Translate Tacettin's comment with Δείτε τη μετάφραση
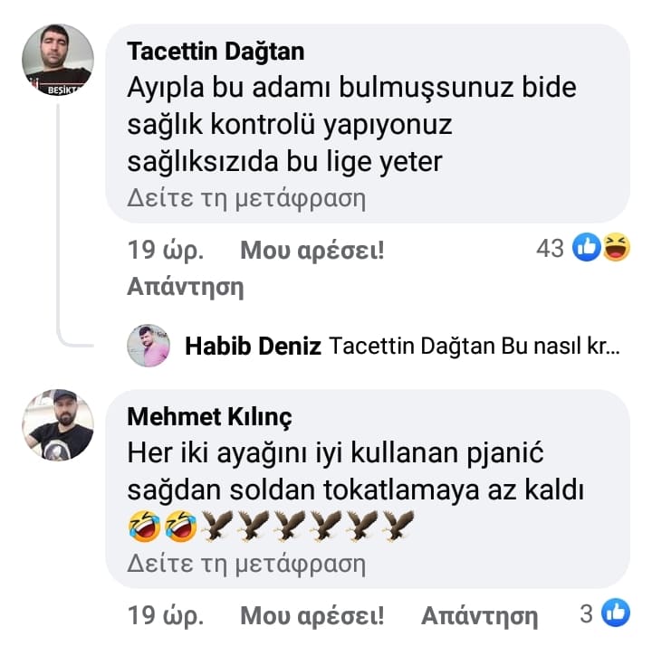This screenshot has height=646, width=652. pos(246,196)
